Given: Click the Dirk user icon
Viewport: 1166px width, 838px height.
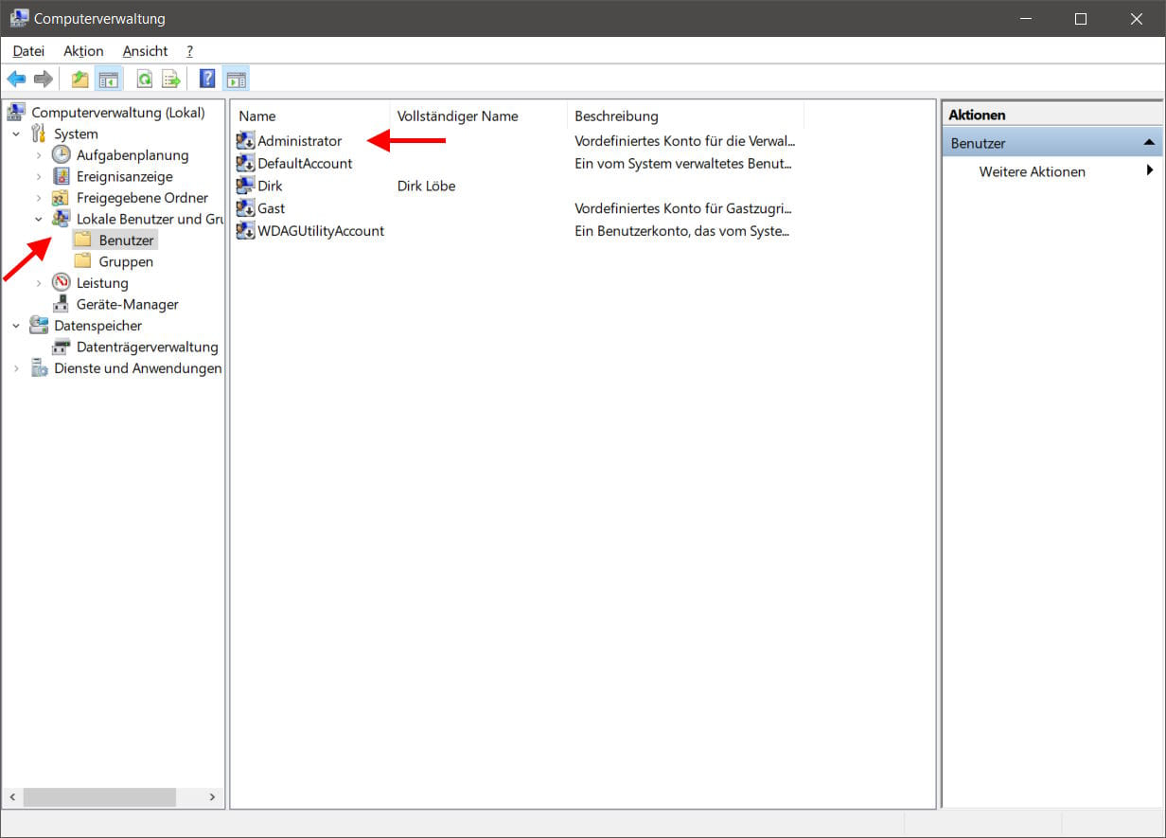Looking at the screenshot, I should coord(246,186).
